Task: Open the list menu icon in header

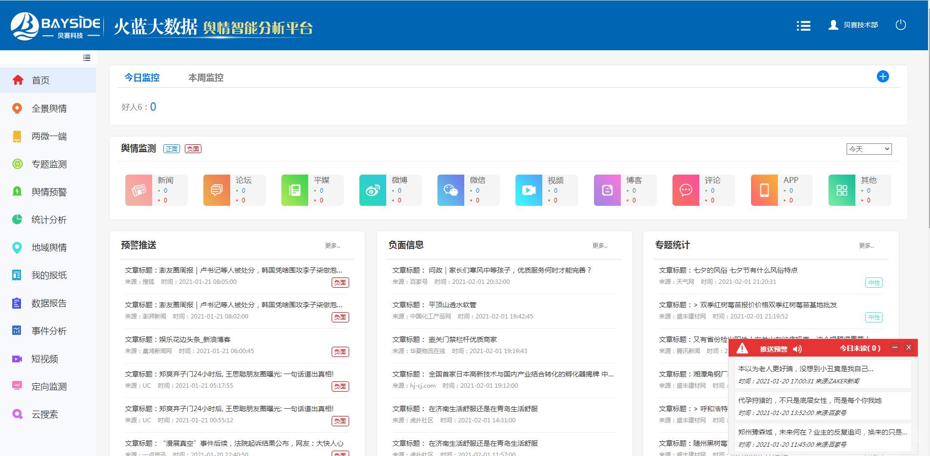Action: point(803,26)
